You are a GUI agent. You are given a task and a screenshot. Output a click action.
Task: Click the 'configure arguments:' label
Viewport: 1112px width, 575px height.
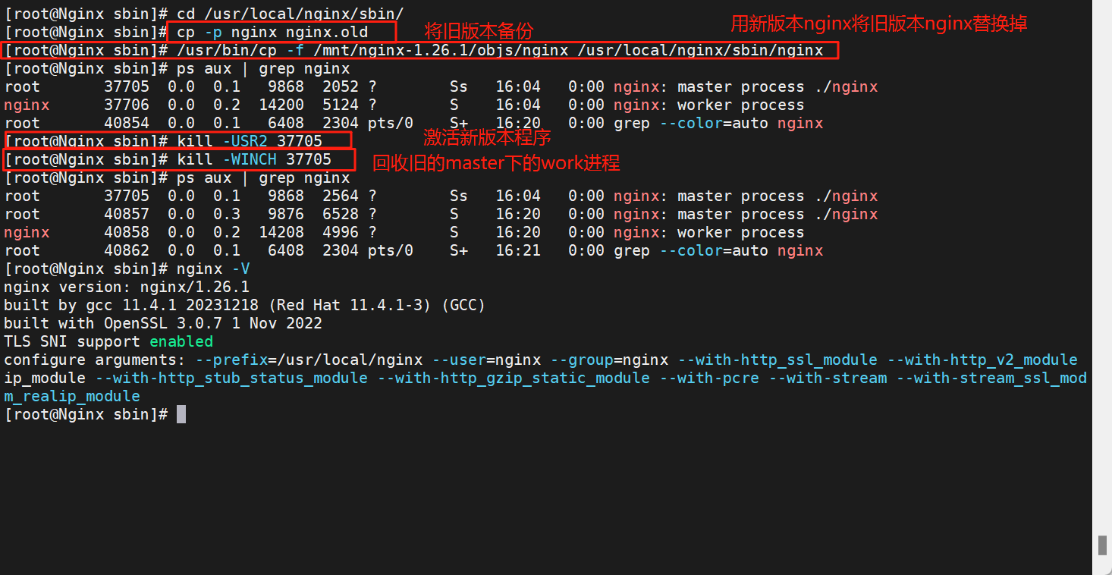(x=95, y=360)
